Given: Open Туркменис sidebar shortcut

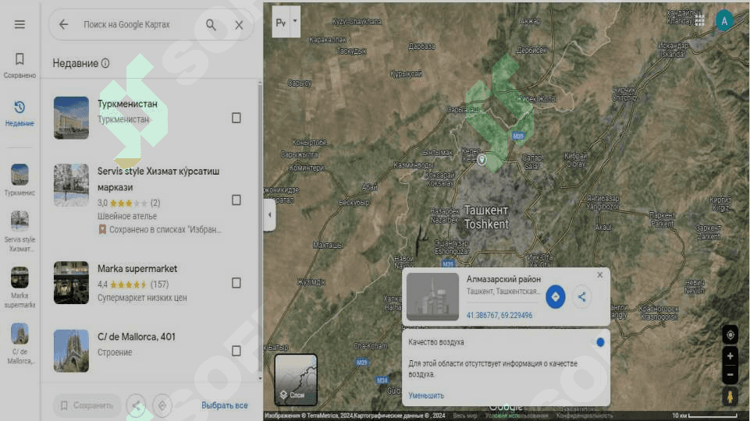Looking at the screenshot, I should pyautogui.click(x=20, y=179).
